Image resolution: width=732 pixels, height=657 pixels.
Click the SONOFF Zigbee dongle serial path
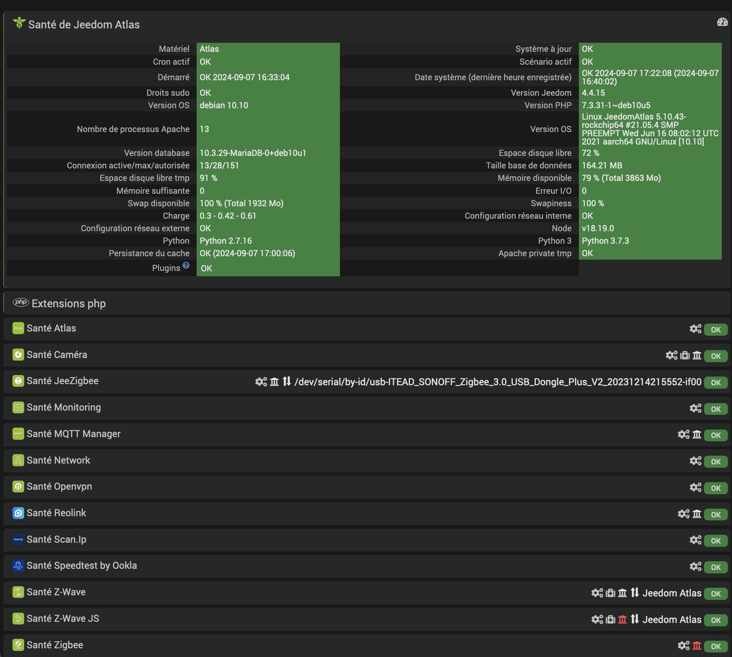tap(498, 382)
